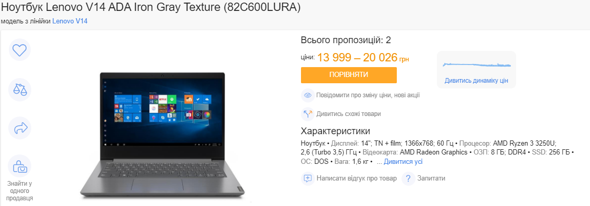Click Дивитись схожі товари link
Viewport: 590px width, 206px height.
click(348, 114)
